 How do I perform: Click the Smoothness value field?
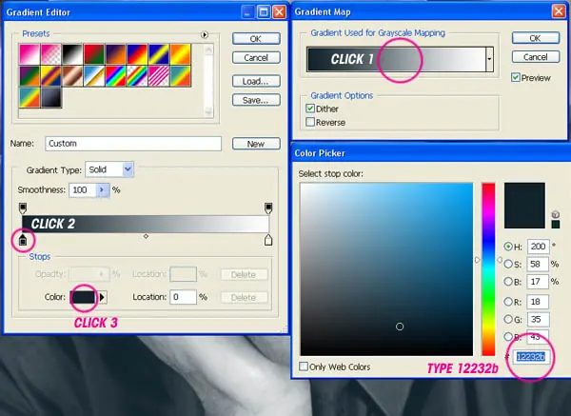(x=83, y=189)
